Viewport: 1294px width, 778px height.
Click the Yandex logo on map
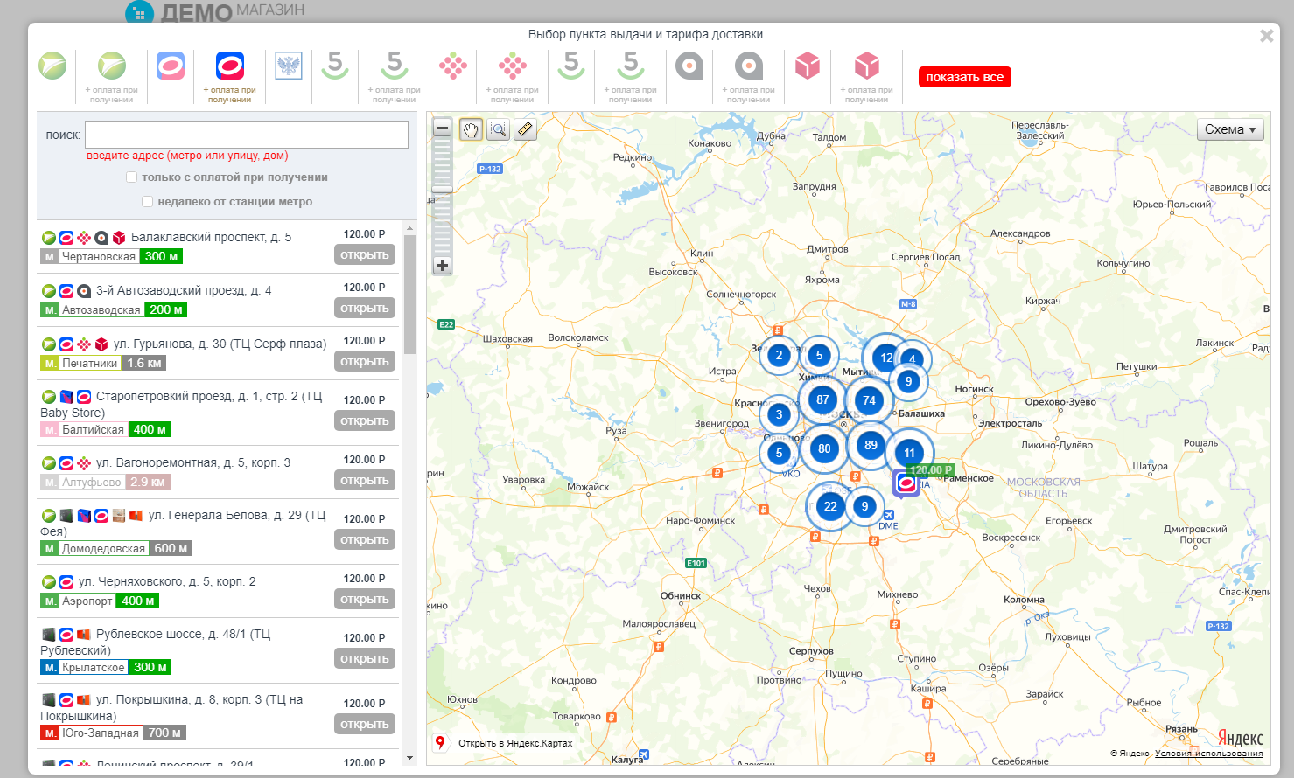pyautogui.click(x=1241, y=738)
